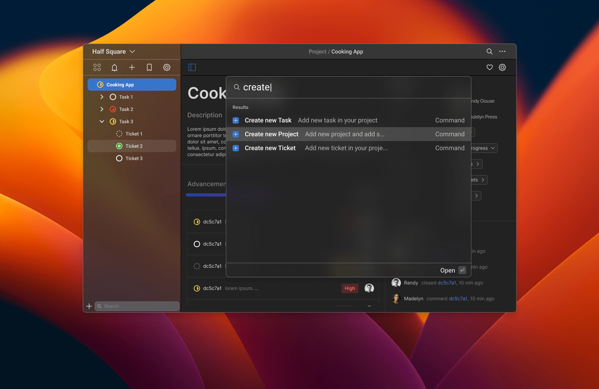Click plus icon beside Create new Task
The width and height of the screenshot is (599, 389).
pos(236,120)
